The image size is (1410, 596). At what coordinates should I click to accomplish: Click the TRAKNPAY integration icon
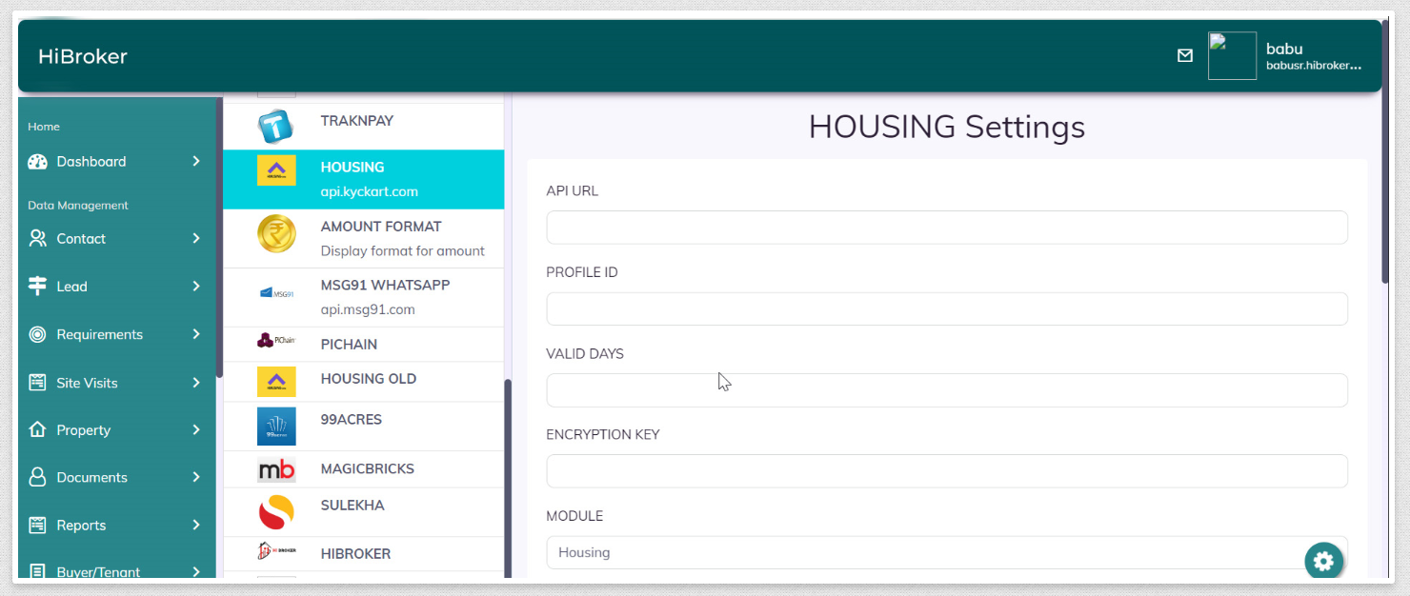[276, 120]
